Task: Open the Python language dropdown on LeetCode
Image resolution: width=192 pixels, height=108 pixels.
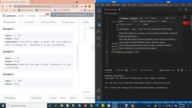Action: (88, 22)
